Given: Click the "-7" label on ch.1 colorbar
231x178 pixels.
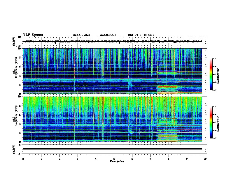Looking at the screenshot, I should (x=215, y=90).
